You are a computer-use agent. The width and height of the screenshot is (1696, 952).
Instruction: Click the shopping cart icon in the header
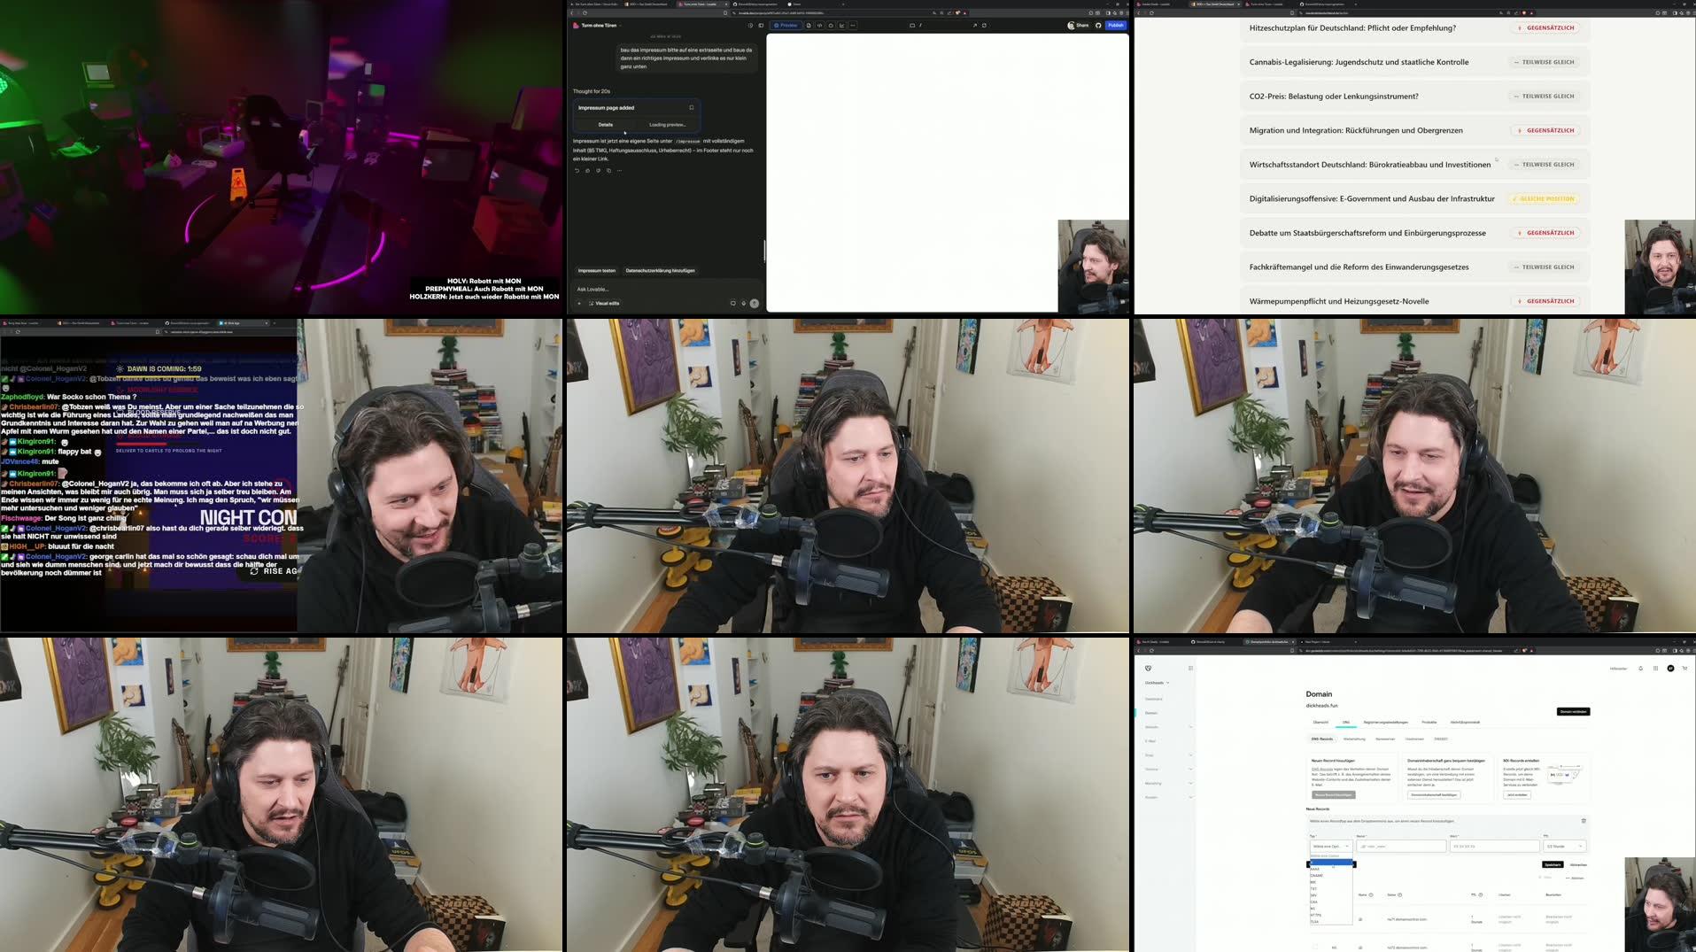[1684, 669]
